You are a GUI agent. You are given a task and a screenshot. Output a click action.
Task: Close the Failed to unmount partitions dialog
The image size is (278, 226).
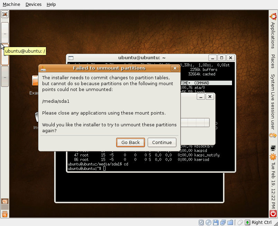coord(175,68)
